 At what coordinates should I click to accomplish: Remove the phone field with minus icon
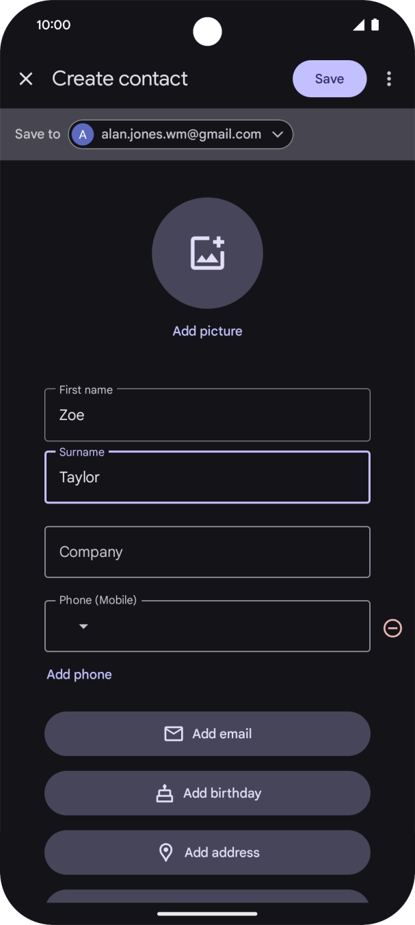[392, 627]
